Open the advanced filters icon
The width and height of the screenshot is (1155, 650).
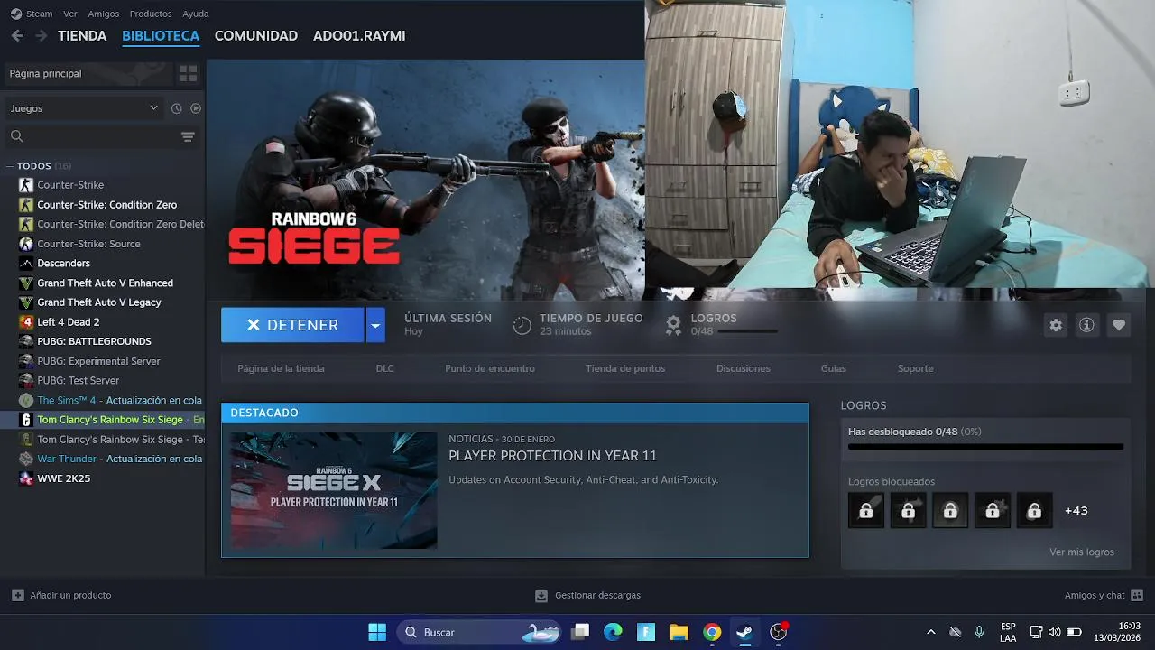click(188, 137)
